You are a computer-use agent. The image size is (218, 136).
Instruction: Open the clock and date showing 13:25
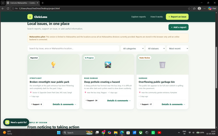point(211,132)
